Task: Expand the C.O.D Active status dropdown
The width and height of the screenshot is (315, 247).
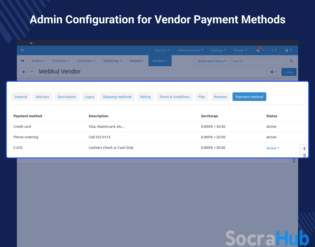Action: 273,148
